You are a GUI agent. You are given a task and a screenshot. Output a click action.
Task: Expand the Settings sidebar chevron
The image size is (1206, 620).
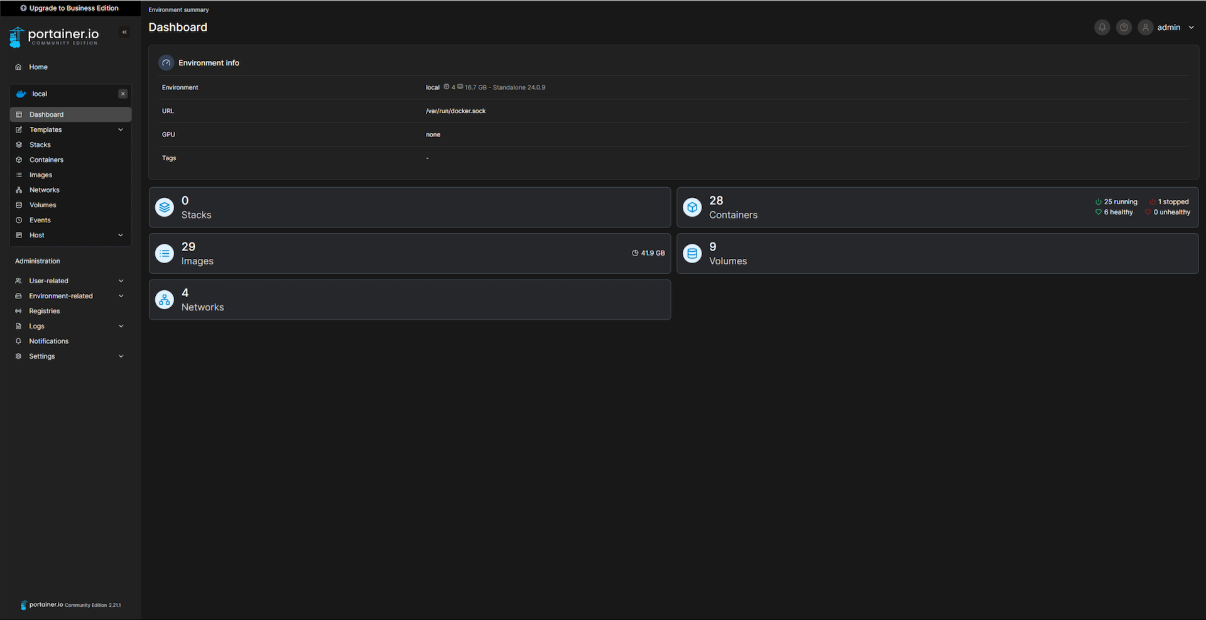[x=121, y=356]
